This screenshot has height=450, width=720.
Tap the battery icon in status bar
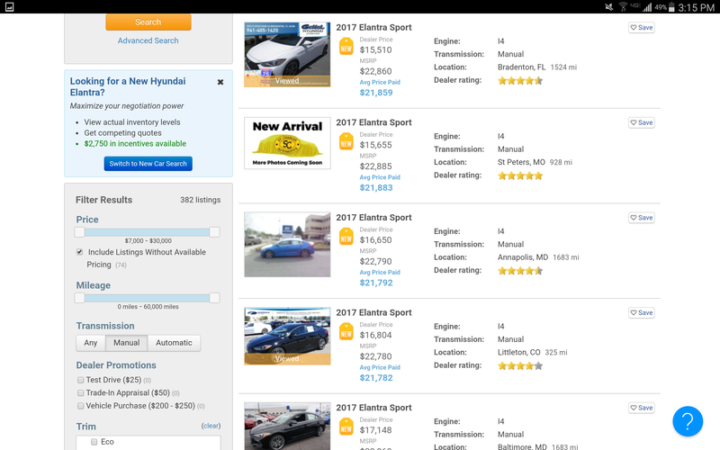pyautogui.click(x=671, y=7)
